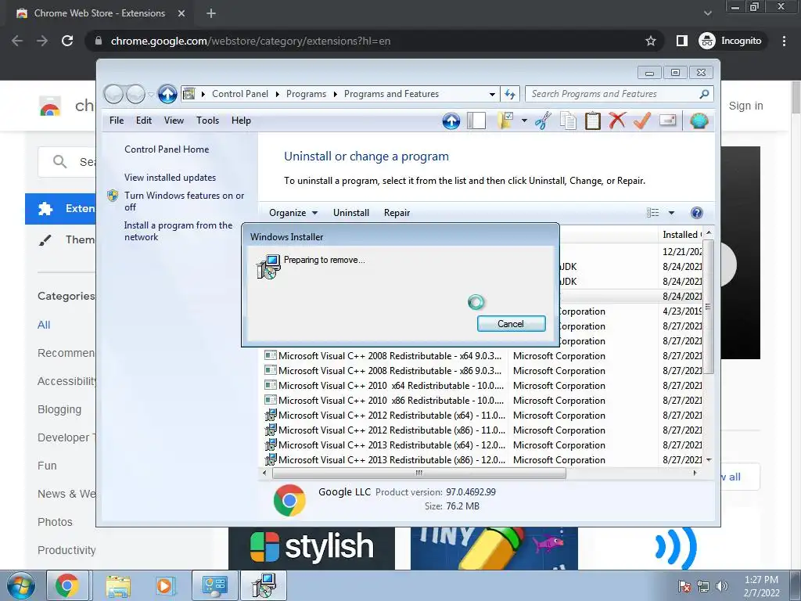Reload the Chrome Web Store page
This screenshot has width=801, height=601.
click(x=67, y=41)
